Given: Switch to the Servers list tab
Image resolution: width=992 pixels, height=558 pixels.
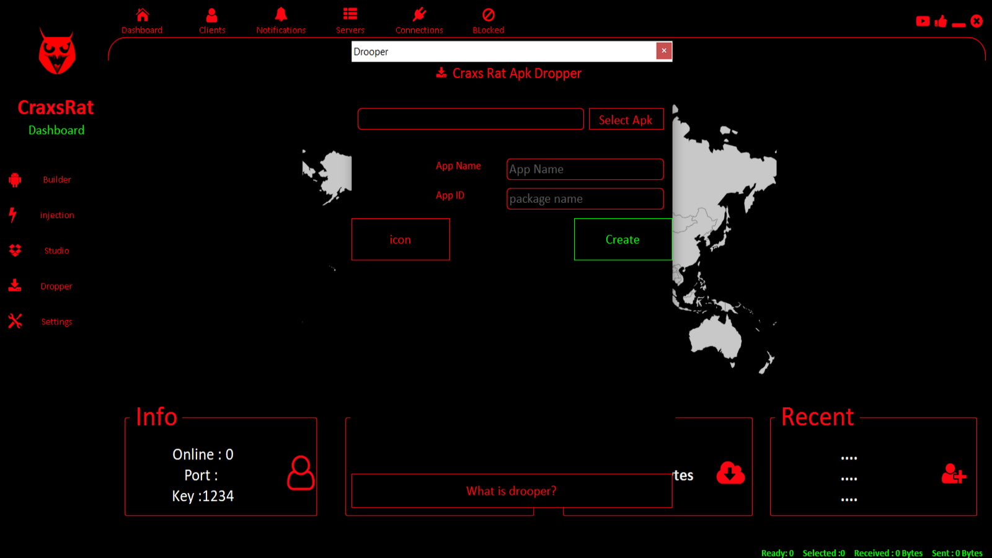Looking at the screenshot, I should [350, 20].
